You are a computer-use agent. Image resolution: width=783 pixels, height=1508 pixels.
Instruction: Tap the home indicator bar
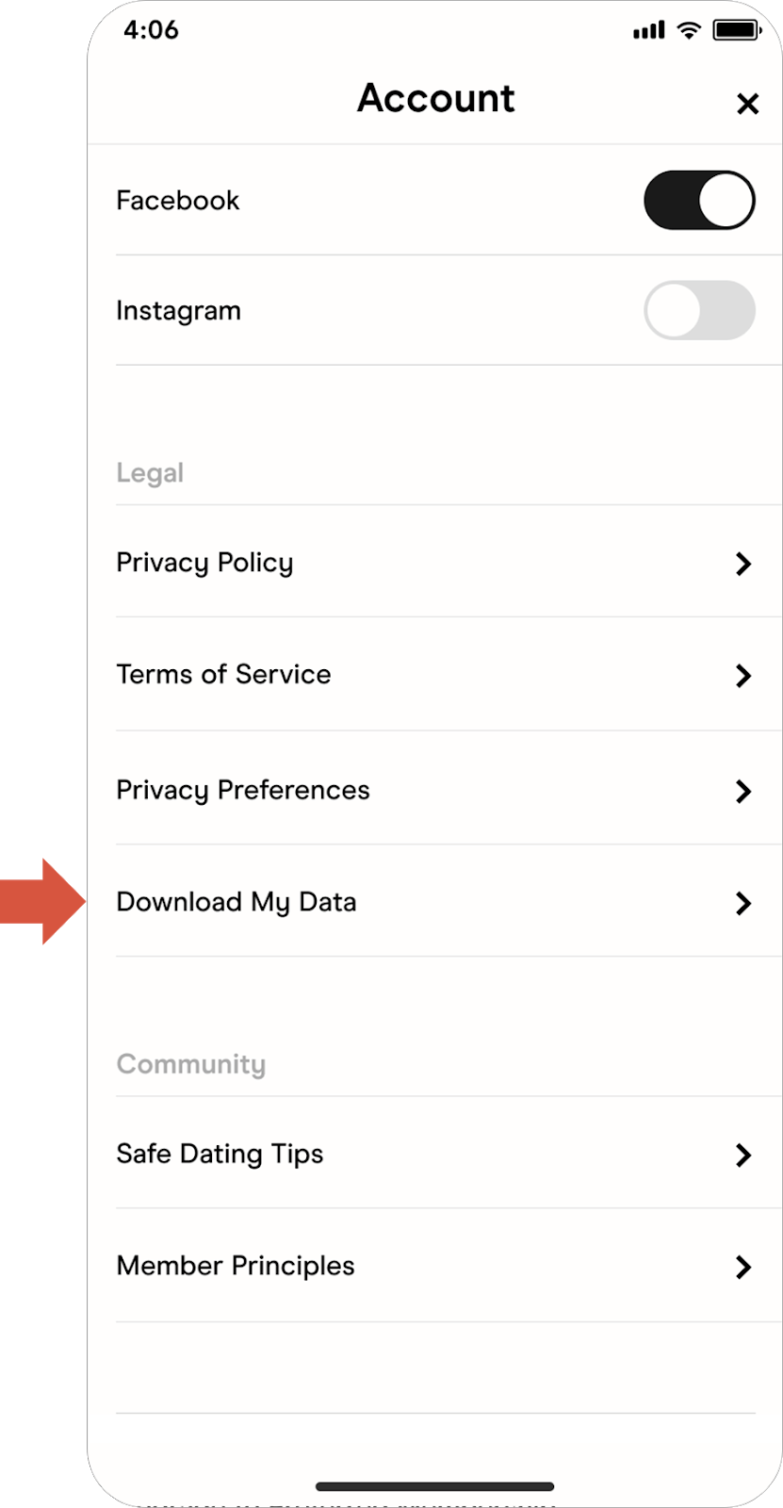point(434,1486)
